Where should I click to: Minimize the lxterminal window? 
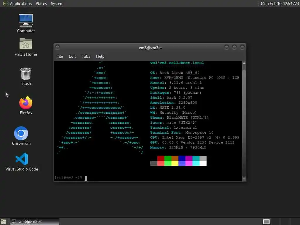226,47
